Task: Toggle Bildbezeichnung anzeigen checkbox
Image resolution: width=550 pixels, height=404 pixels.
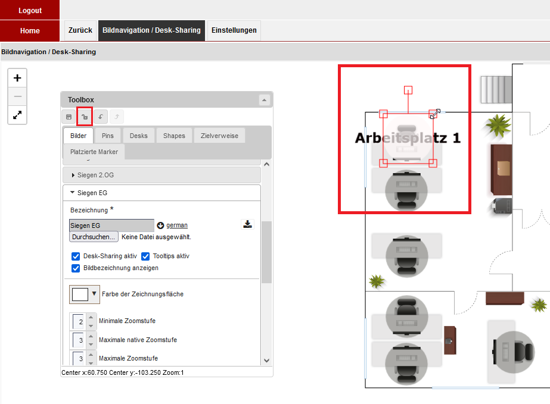Action: tap(76, 268)
